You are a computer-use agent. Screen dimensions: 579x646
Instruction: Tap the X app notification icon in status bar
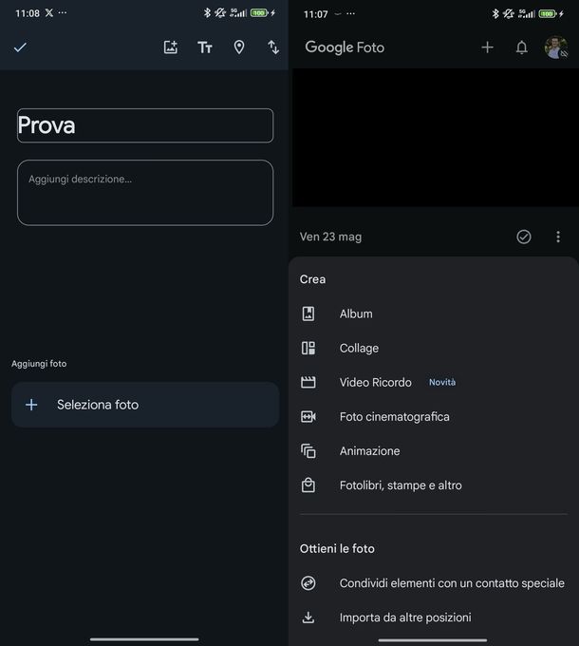pyautogui.click(x=49, y=12)
